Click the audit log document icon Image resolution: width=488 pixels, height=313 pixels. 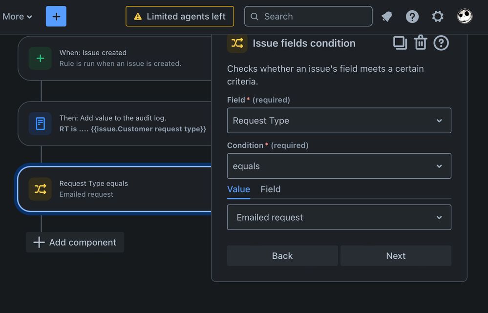(40, 124)
